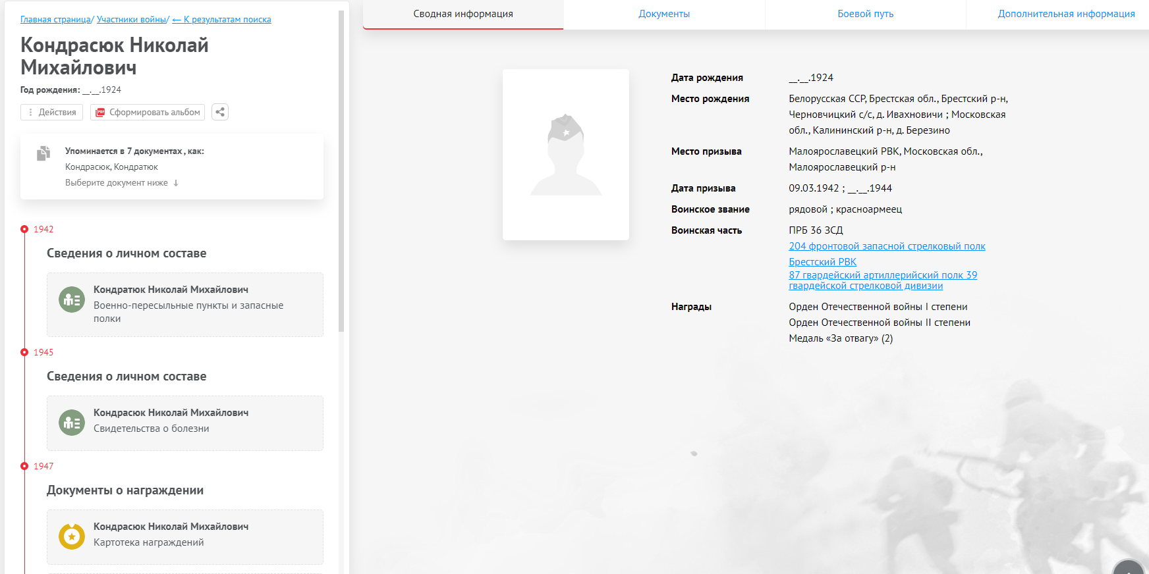Screen dimensions: 1149x574
Task: Click the share icon button
Action: (x=220, y=113)
